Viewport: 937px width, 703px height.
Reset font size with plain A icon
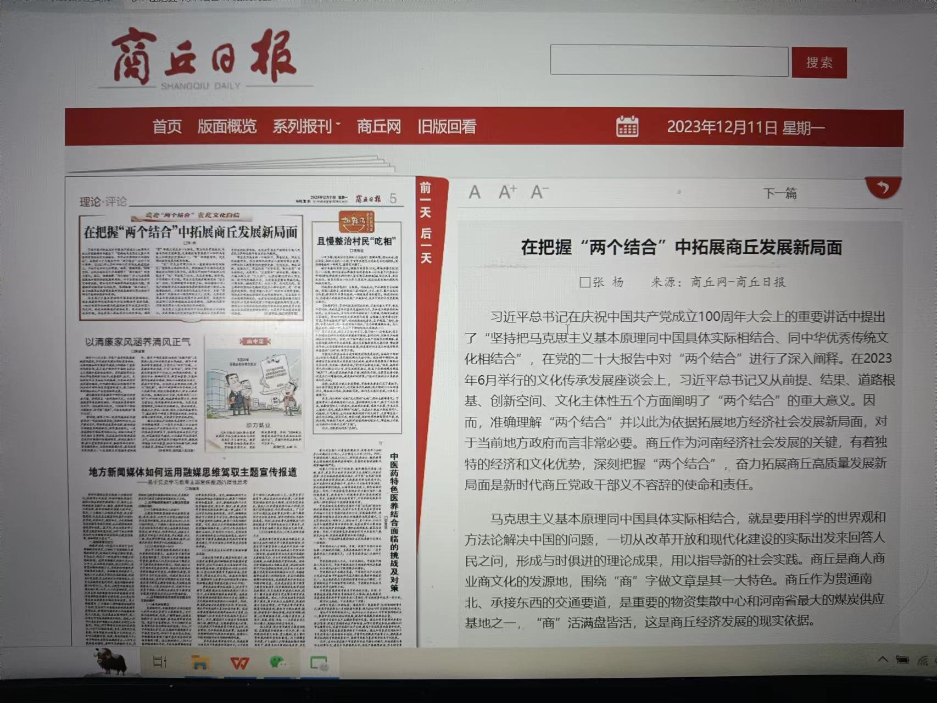475,192
